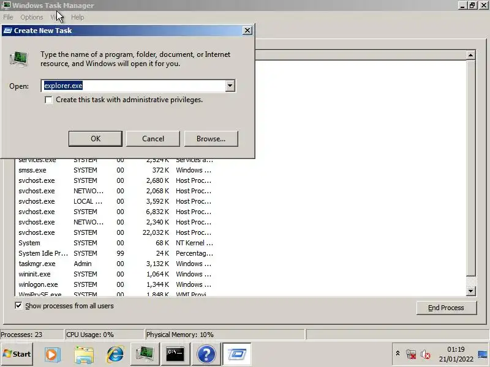The width and height of the screenshot is (490, 367).
Task: Cancel the Create New Task dialog
Action: click(x=153, y=139)
